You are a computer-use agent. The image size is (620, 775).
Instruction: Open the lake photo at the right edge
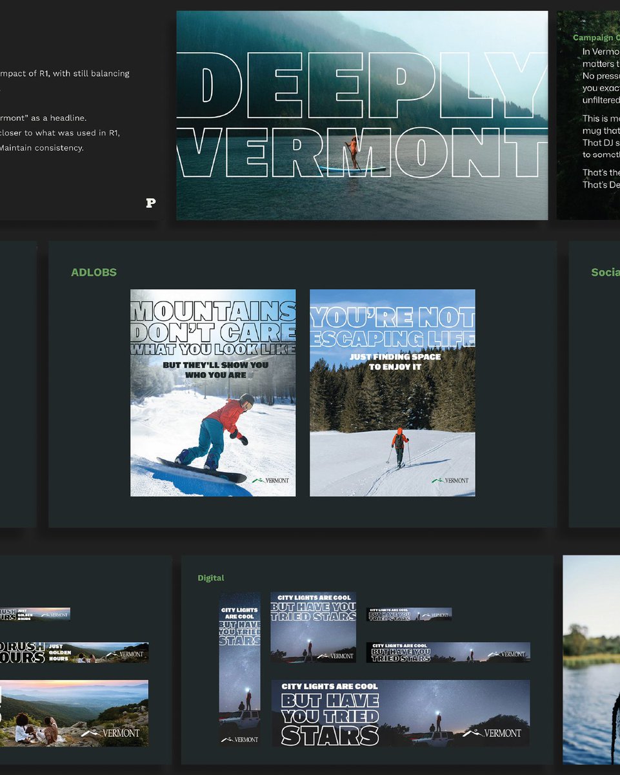pos(591,659)
